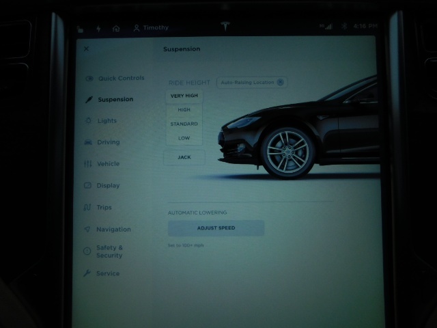Open the Driving settings section
This screenshot has width=437, height=328.
(108, 142)
